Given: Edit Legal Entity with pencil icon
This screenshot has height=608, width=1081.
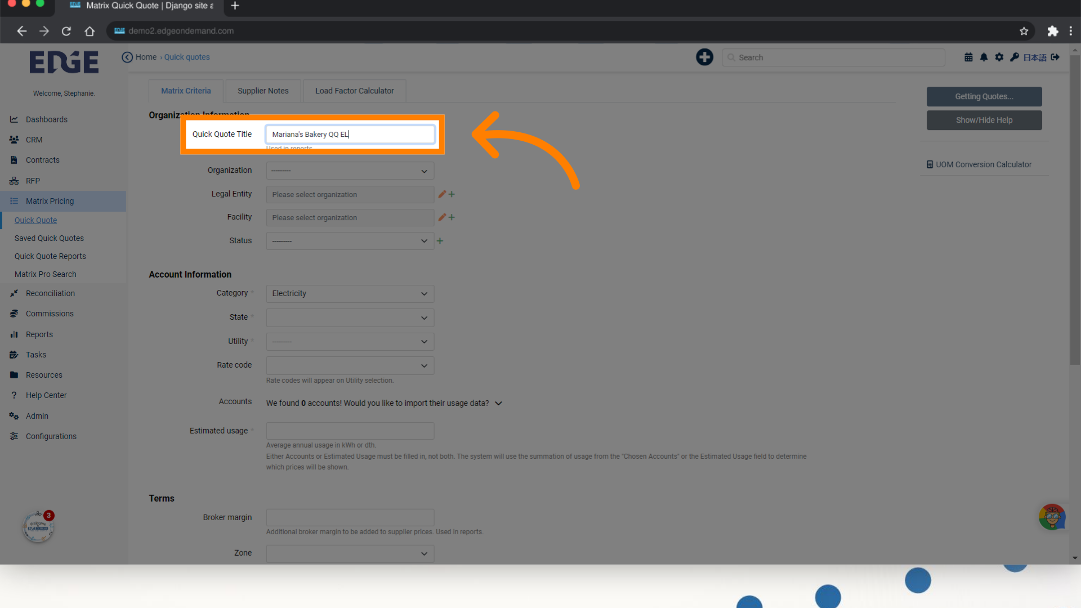Looking at the screenshot, I should tap(442, 194).
